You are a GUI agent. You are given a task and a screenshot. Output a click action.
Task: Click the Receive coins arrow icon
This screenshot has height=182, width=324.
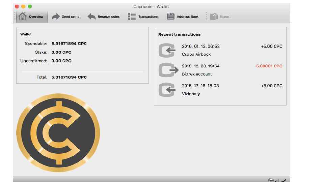pos(91,16)
